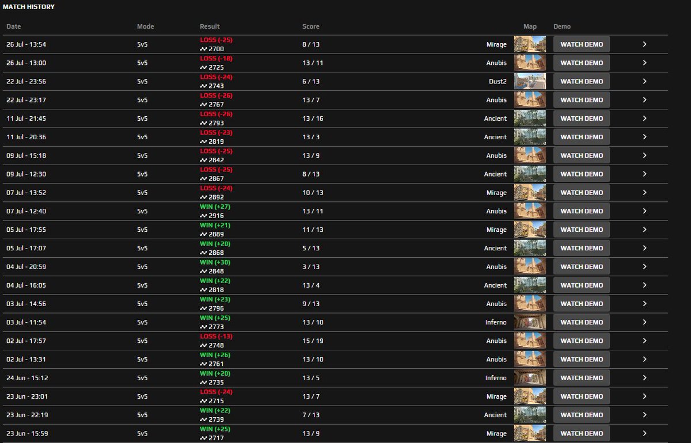Viewport: 691px width, 443px height.
Task: Click the Elo trend icon beside 2916
Action: pyautogui.click(x=203, y=216)
